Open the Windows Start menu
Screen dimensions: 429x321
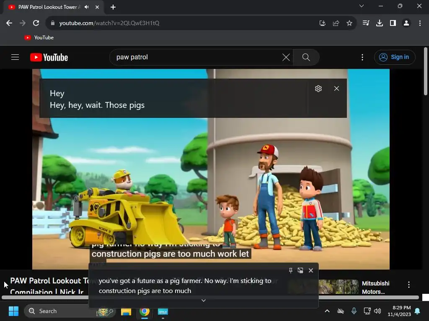13,311
